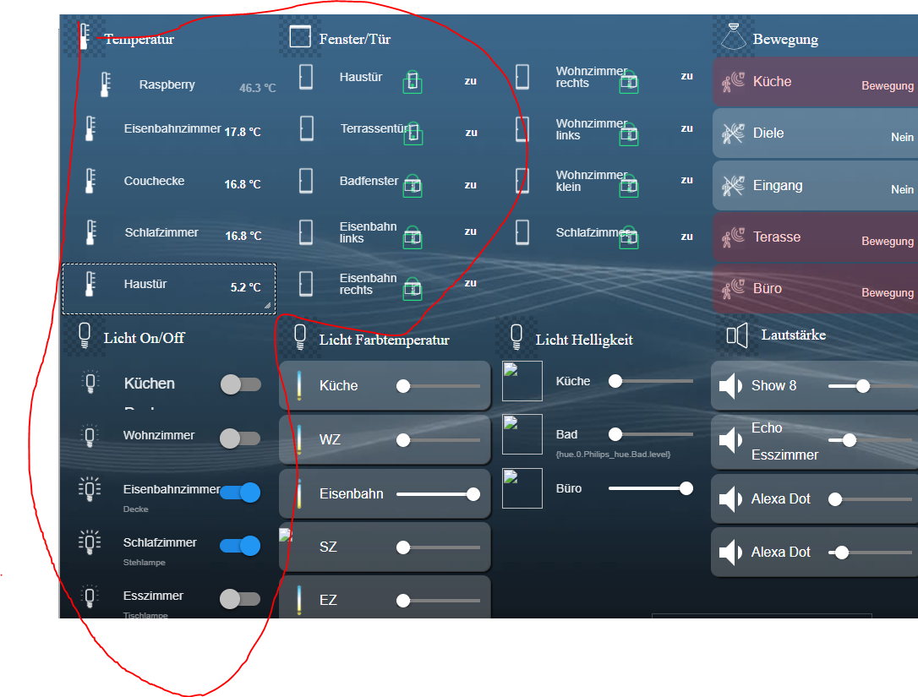Adjust the EZ color temperature slider
This screenshot has width=918, height=697.
438,601
